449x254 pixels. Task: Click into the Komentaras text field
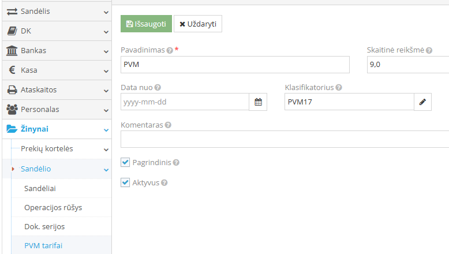tap(285, 139)
